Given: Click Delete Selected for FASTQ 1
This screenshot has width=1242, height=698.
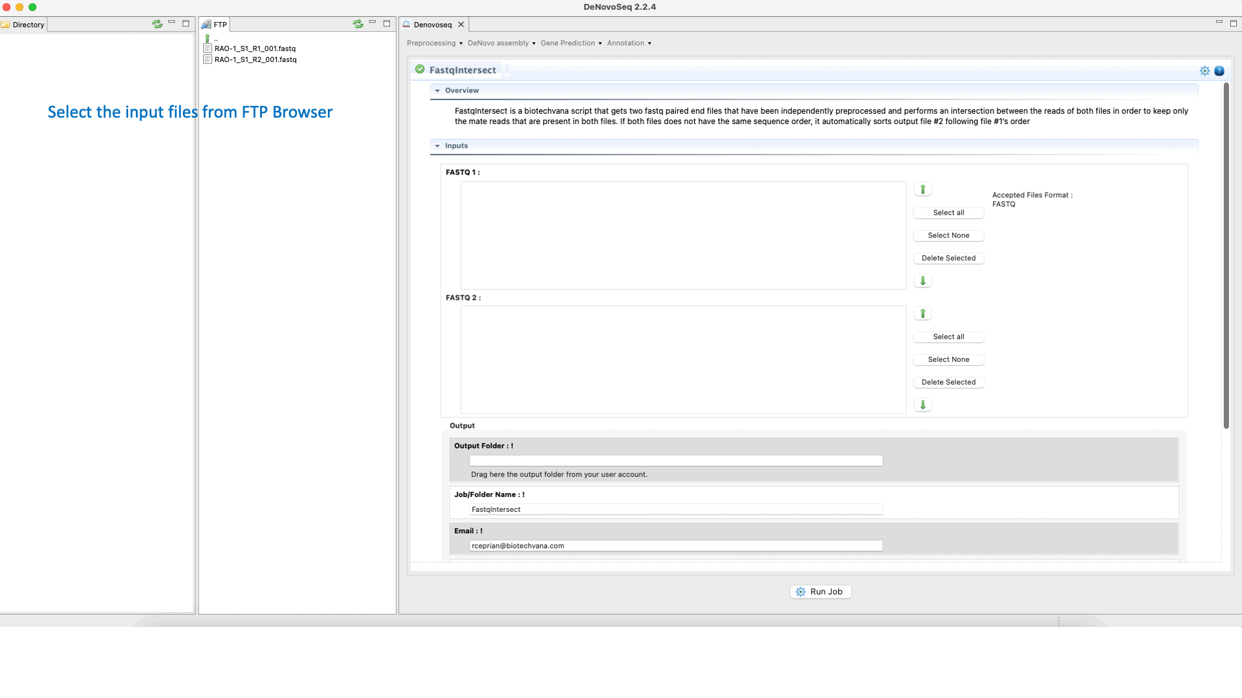Looking at the screenshot, I should tap(948, 258).
